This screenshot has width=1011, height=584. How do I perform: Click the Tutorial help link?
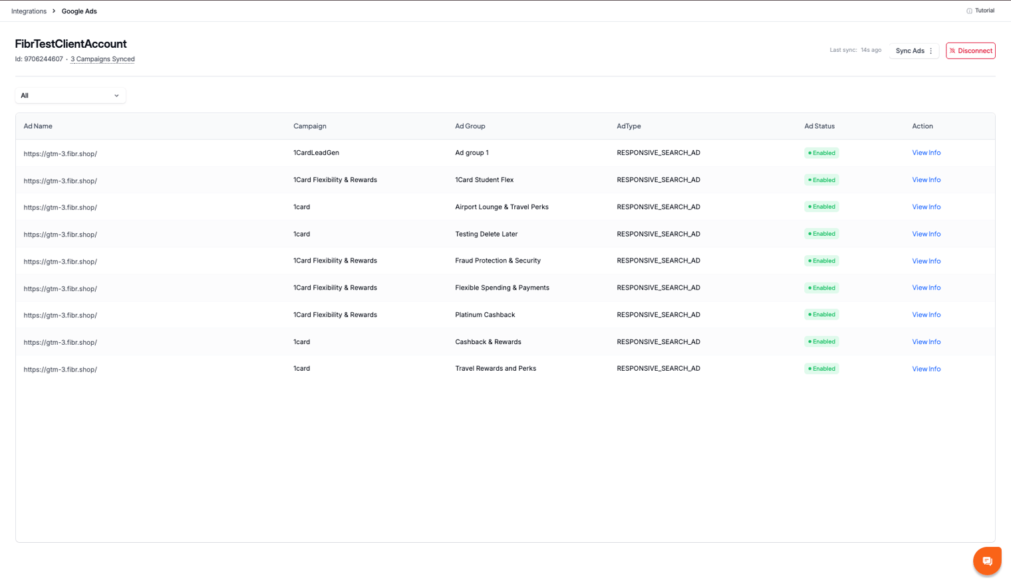tap(980, 11)
